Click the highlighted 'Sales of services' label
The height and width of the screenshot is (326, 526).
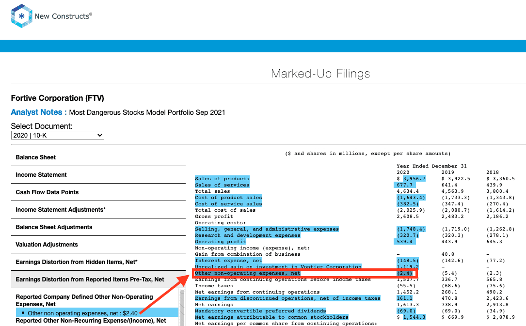point(222,185)
